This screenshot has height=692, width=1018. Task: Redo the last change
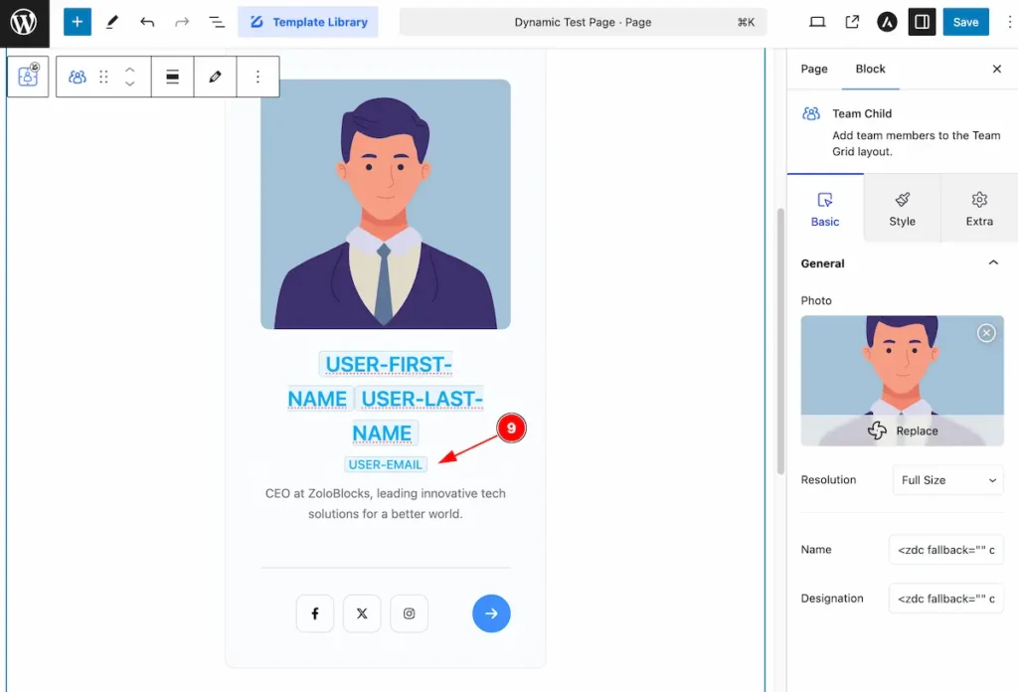pos(182,22)
